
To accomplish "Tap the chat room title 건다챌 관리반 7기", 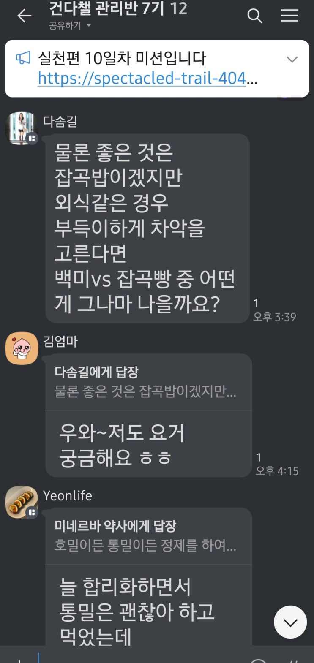I will 106,8.
